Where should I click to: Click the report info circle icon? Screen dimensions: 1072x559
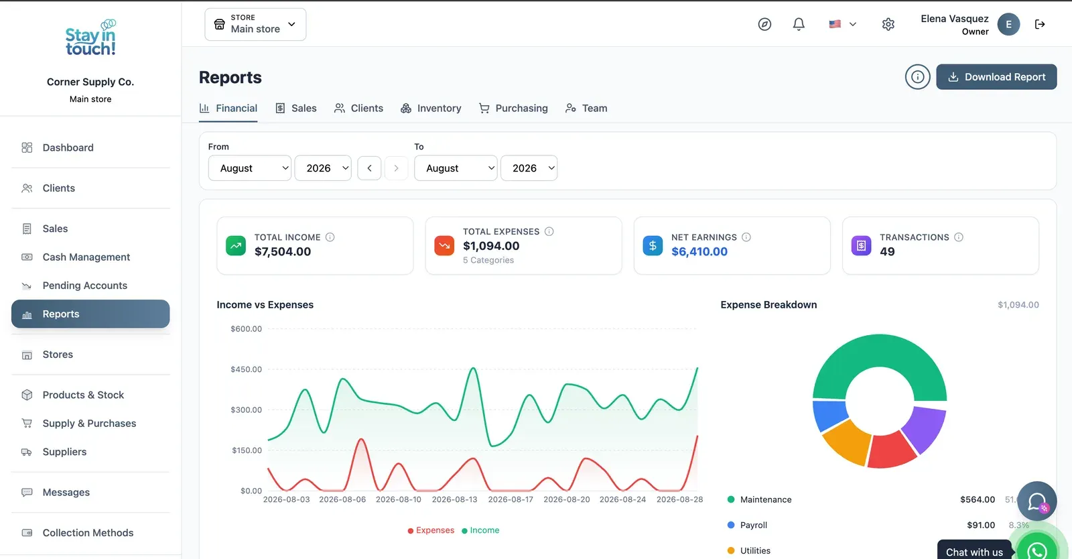pyautogui.click(x=918, y=77)
